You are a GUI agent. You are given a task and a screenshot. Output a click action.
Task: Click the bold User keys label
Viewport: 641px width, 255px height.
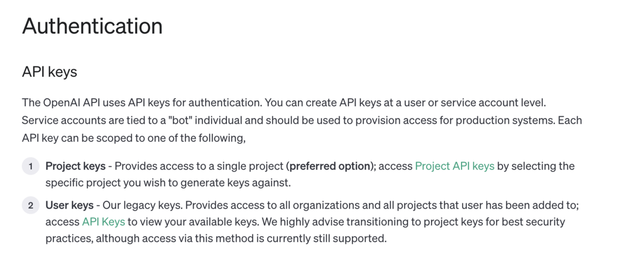[x=69, y=205]
